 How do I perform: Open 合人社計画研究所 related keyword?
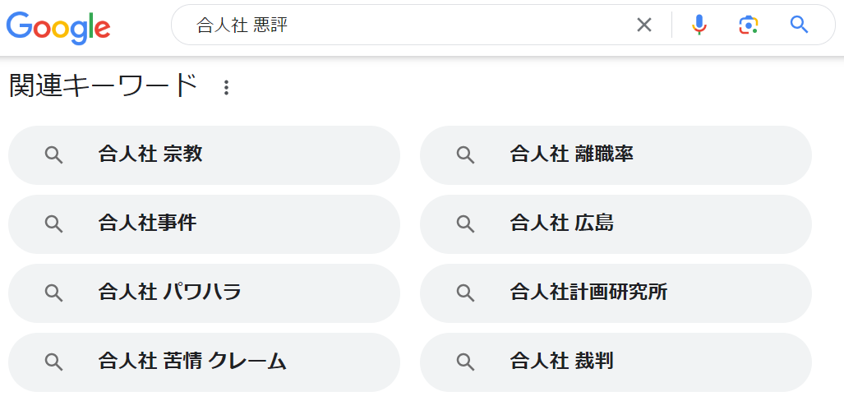(616, 293)
